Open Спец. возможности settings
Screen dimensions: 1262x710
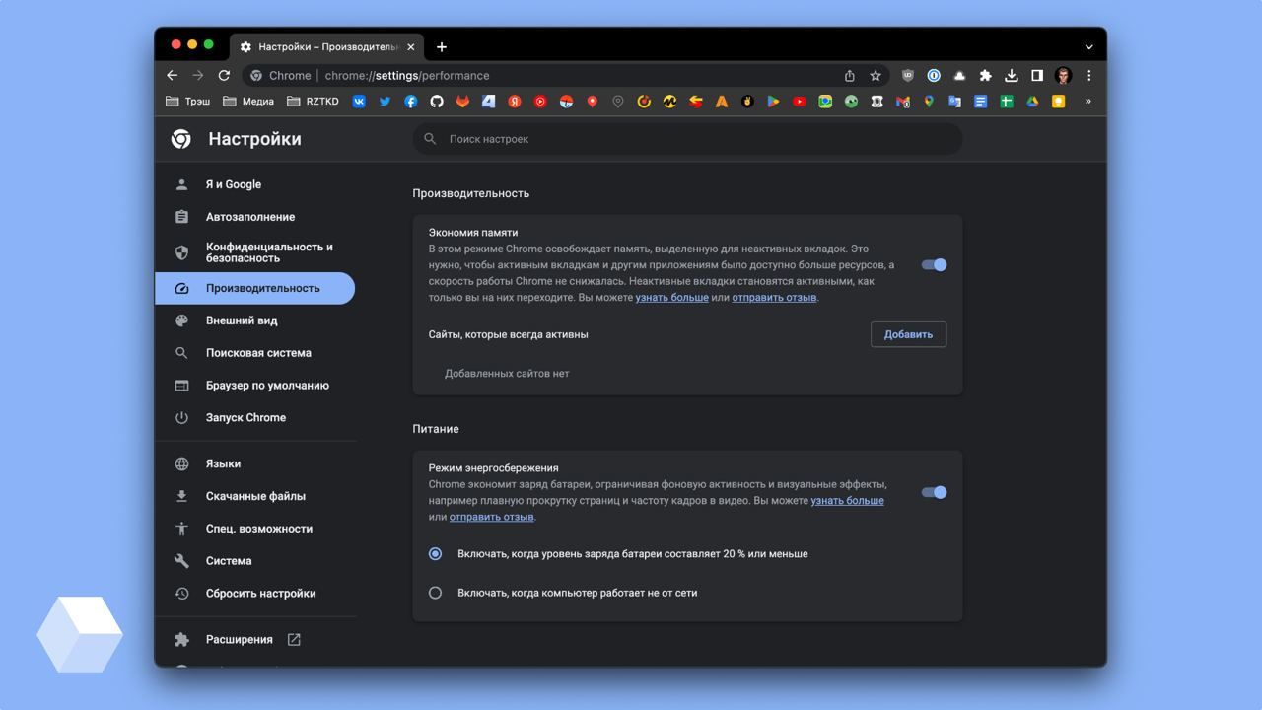click(x=254, y=529)
